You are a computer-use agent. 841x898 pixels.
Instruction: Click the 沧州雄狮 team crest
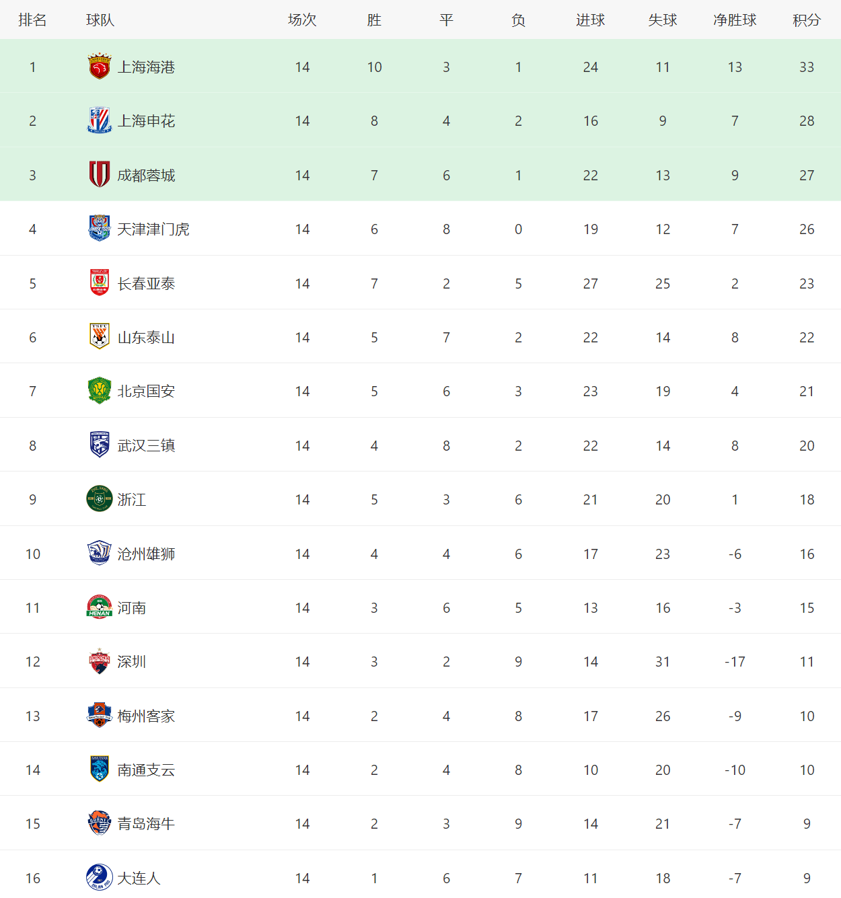pos(100,554)
